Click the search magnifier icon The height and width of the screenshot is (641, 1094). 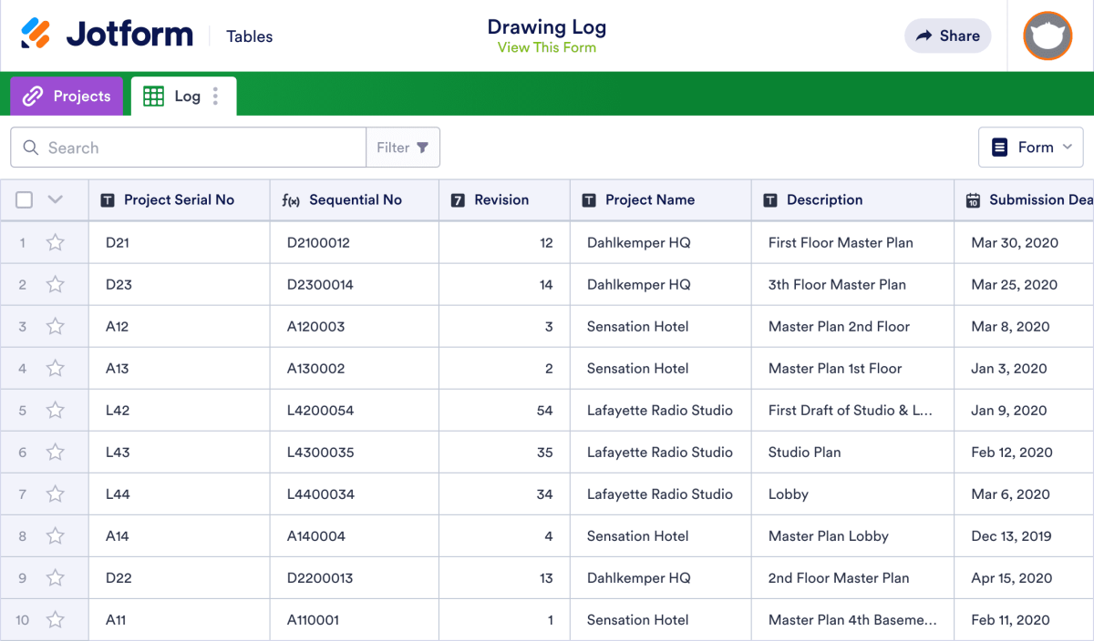[30, 147]
